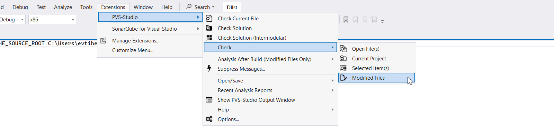554x138 pixels.
Task: Click the Check Current File icon
Action: click(209, 18)
